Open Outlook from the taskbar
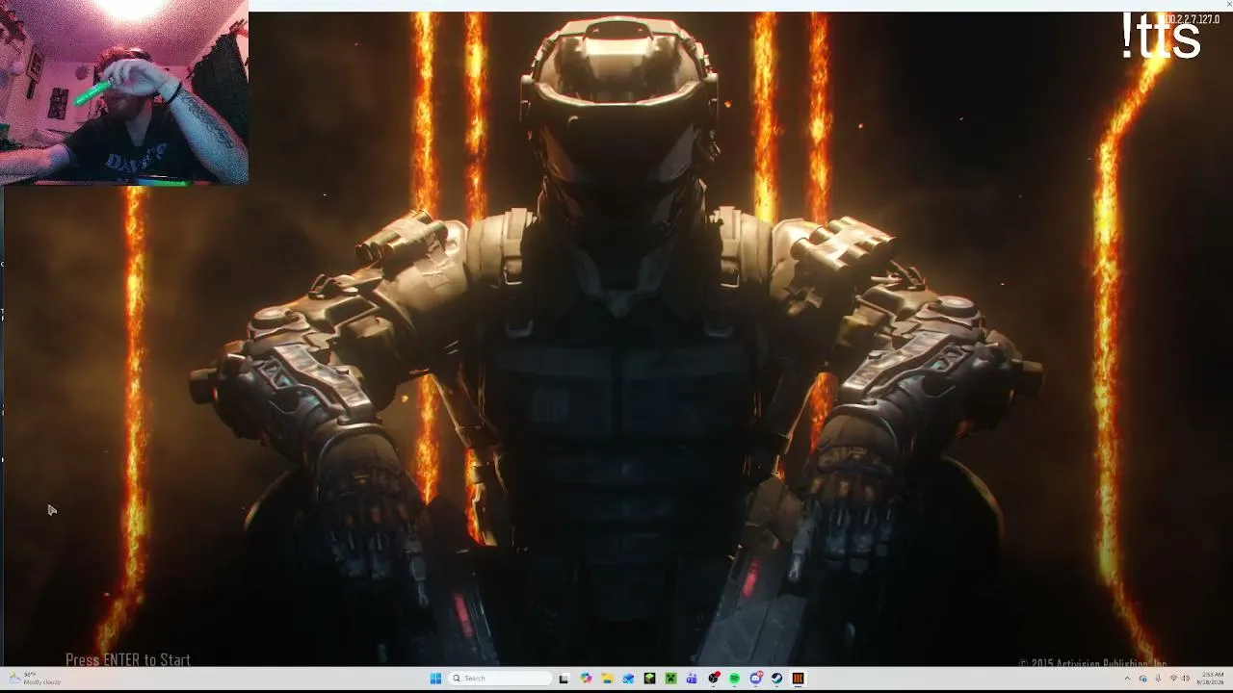1233x693 pixels. 628,679
